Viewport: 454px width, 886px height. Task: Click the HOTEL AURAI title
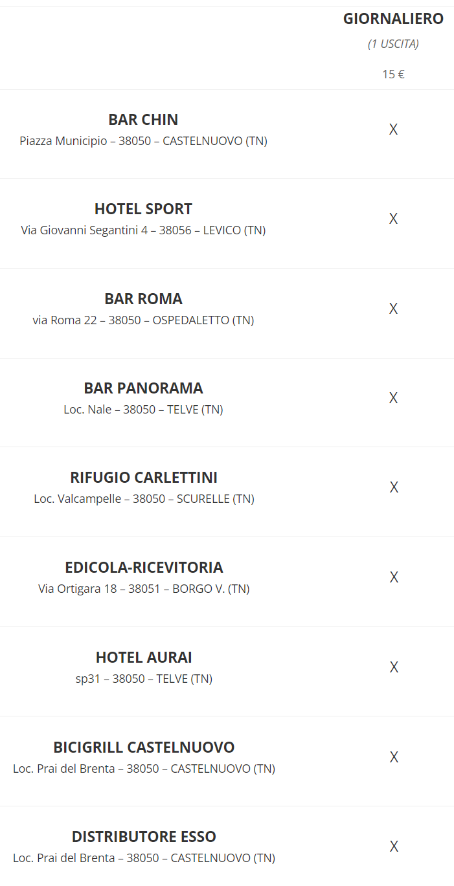tap(144, 658)
